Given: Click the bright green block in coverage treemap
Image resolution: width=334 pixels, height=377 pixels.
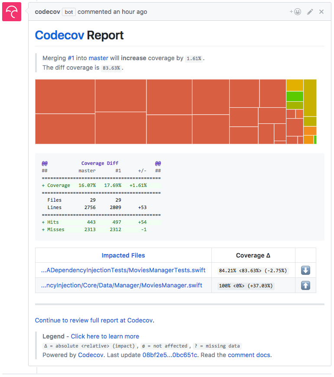Looking at the screenshot, I should tap(295, 96).
